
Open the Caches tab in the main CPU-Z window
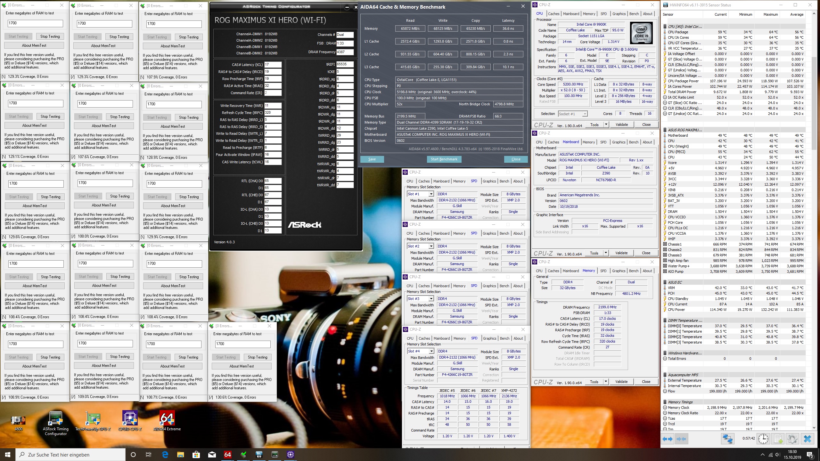click(x=554, y=13)
